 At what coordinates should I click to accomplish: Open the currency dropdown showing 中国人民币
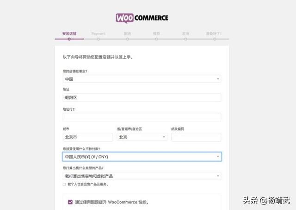coord(142,157)
